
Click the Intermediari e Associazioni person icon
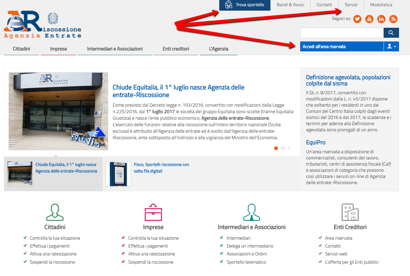tap(251, 212)
